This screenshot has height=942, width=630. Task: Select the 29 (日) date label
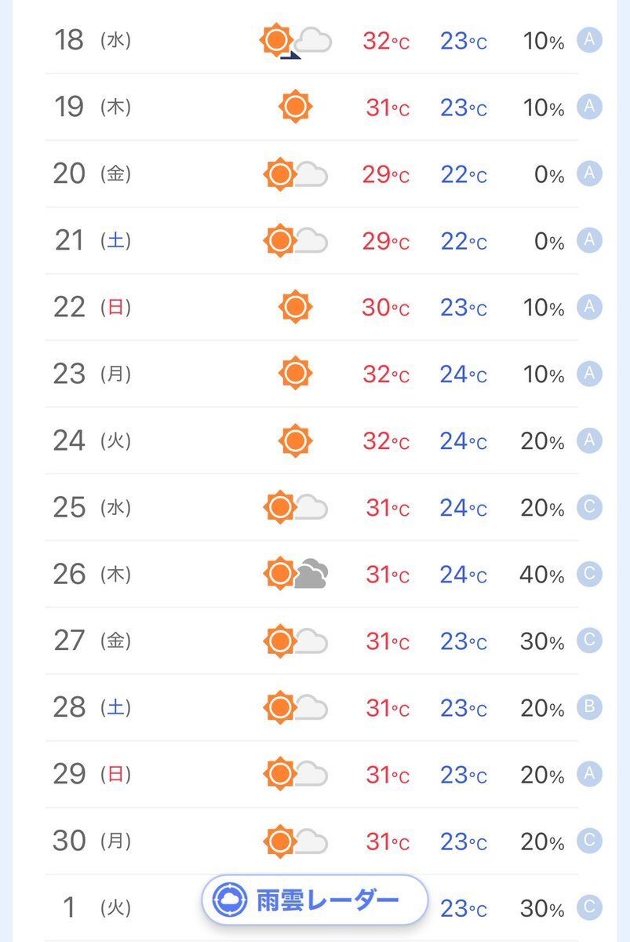[x=92, y=774]
